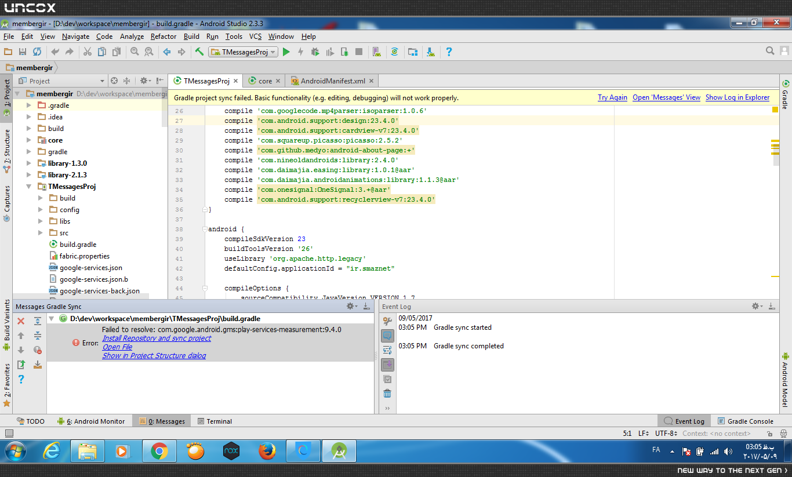Open the Project view selector dropdown
Screen dimensions: 792x477
61,81
